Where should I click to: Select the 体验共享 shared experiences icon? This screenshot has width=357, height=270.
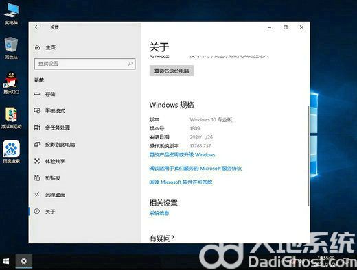coord(37,161)
